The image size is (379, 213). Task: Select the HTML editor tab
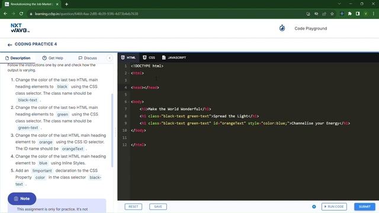coord(129,57)
